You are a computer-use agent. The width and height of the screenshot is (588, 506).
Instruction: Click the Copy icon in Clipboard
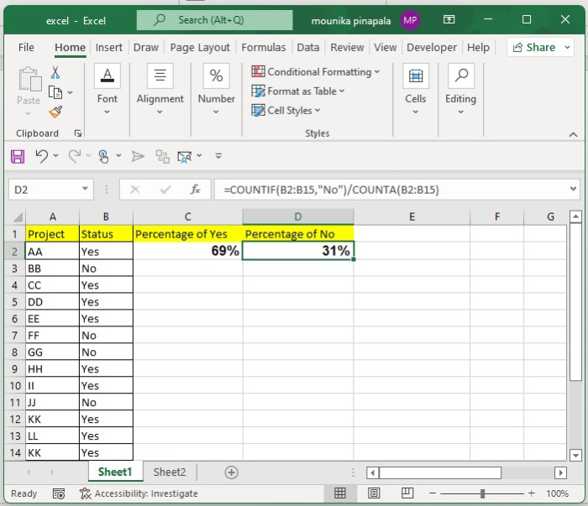(55, 92)
